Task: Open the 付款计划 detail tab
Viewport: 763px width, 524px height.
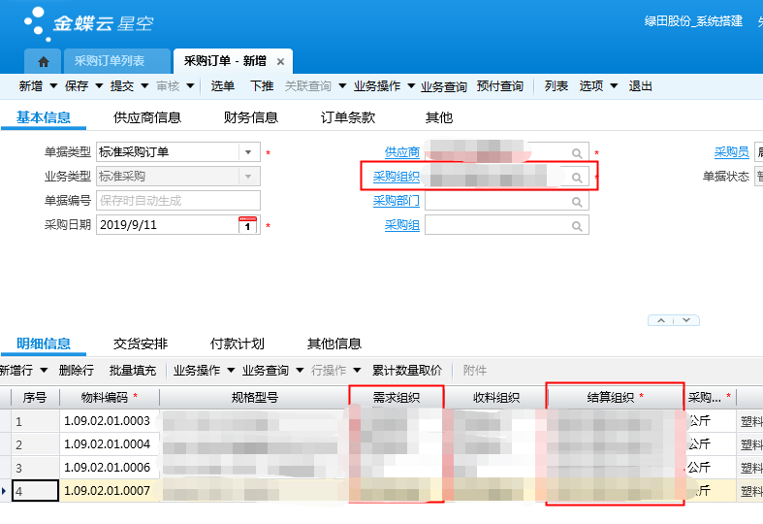Action: pyautogui.click(x=238, y=344)
